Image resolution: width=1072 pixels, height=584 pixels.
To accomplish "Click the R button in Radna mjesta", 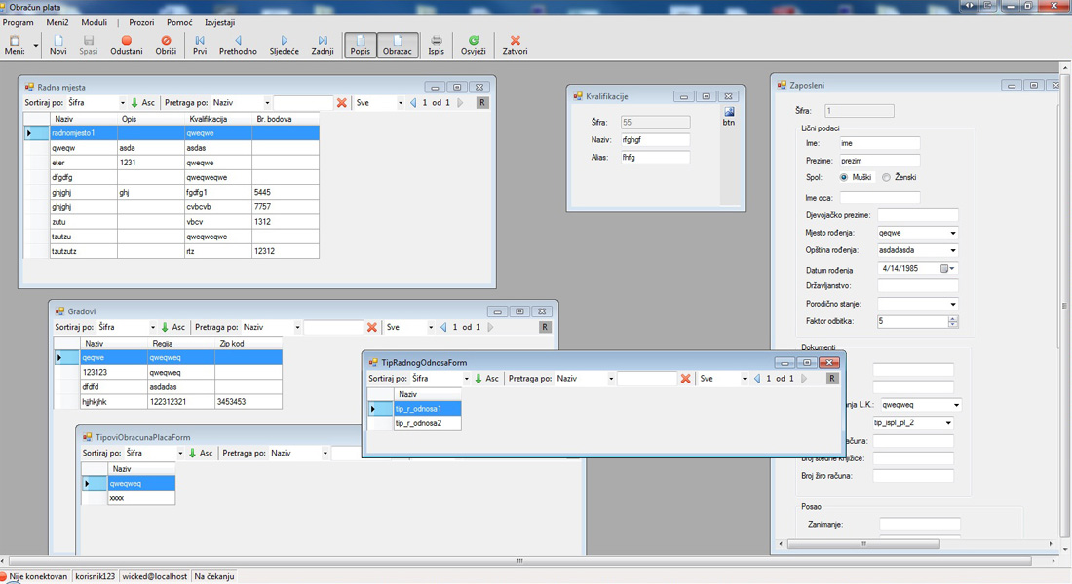I will point(482,102).
